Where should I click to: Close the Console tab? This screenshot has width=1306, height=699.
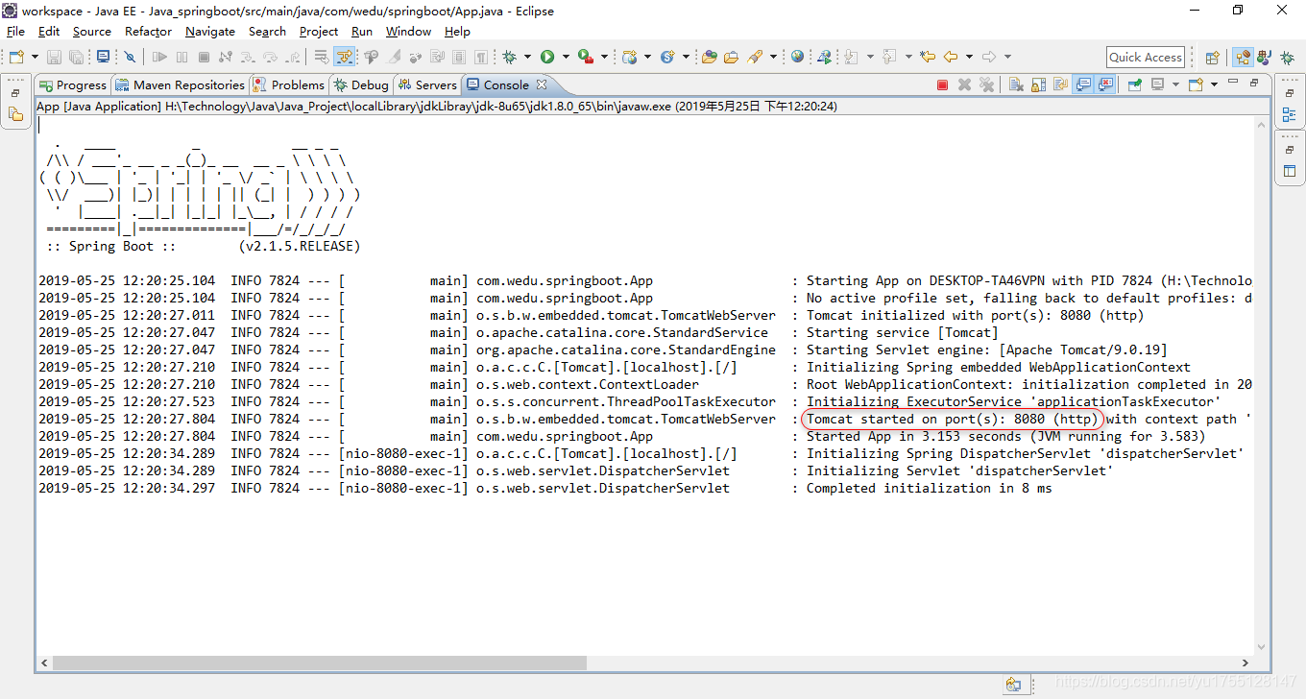[x=542, y=85]
